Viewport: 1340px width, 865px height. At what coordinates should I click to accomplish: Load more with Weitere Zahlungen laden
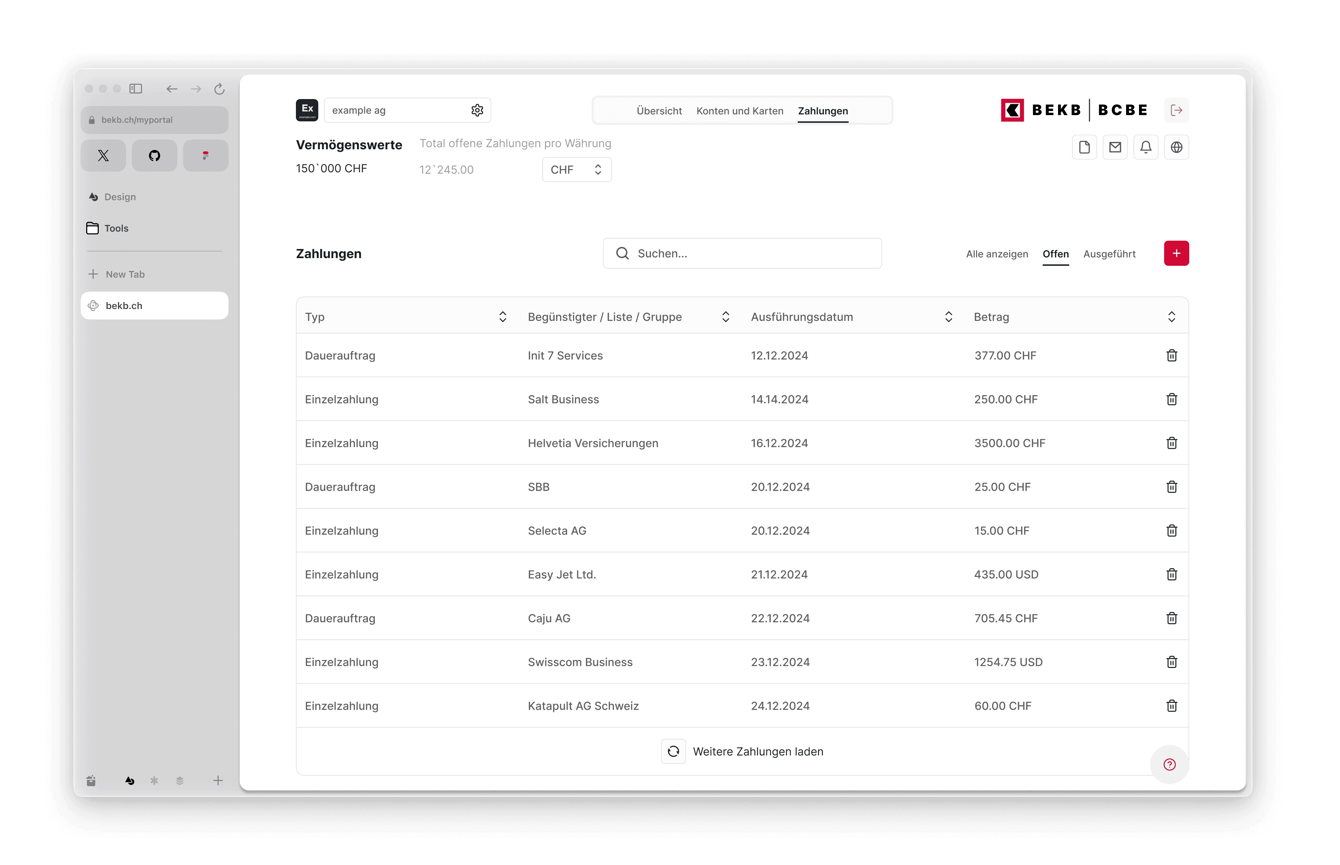(742, 752)
